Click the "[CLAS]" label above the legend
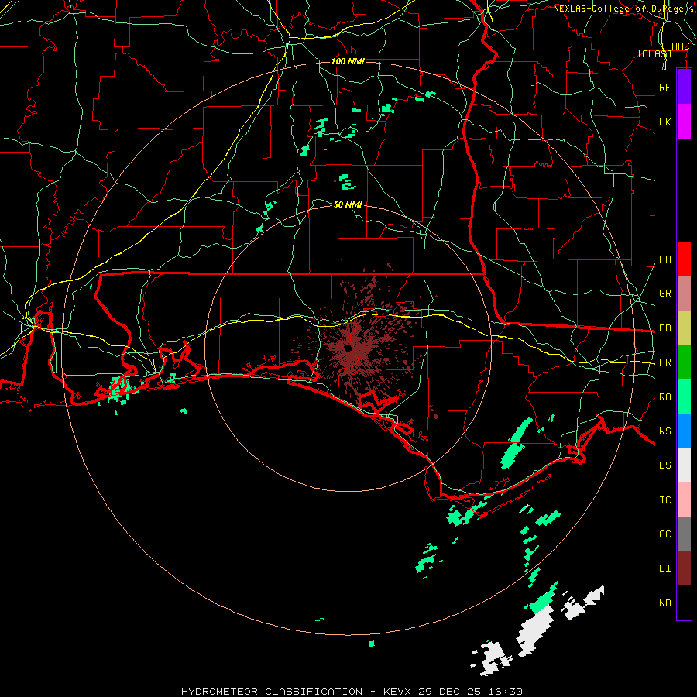Image resolution: width=697 pixels, height=697 pixels. click(654, 54)
